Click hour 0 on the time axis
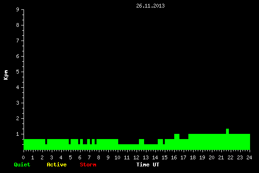Viewport: 259px width, 173px height. tap(23, 157)
